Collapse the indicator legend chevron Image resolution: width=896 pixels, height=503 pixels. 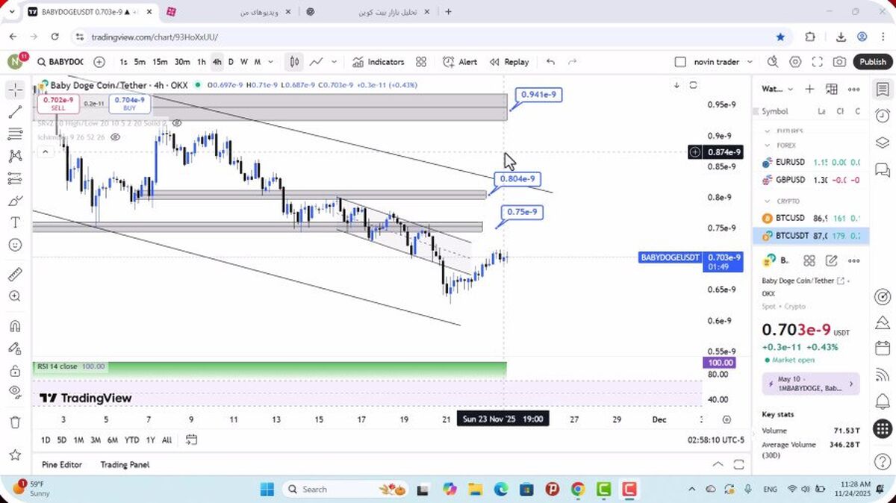[46, 152]
